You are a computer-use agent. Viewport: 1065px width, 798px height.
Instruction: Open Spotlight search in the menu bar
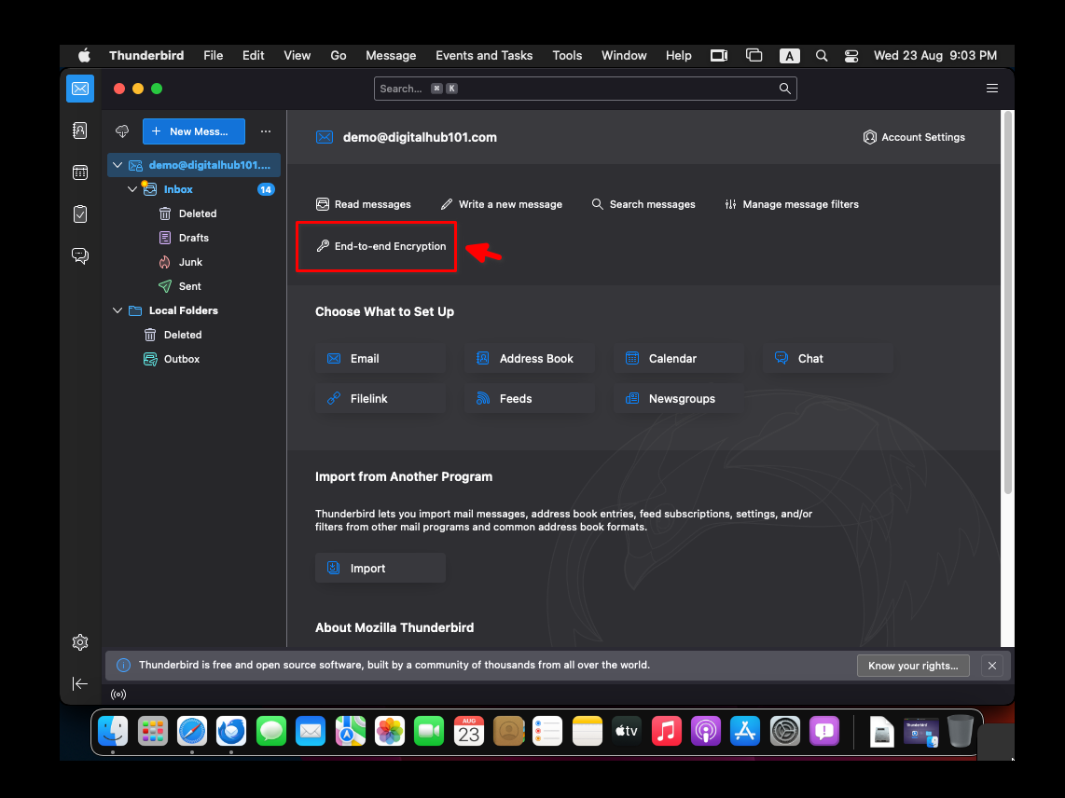[822, 56]
